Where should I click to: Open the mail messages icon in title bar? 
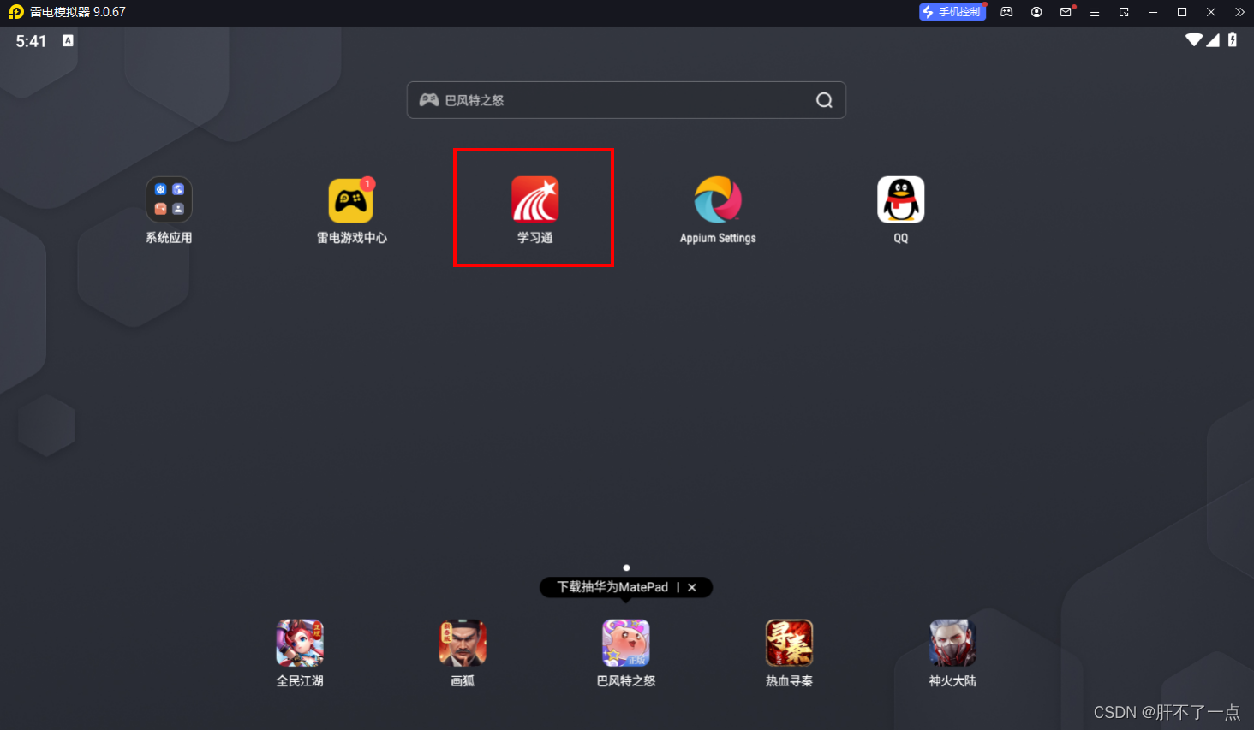coord(1066,12)
